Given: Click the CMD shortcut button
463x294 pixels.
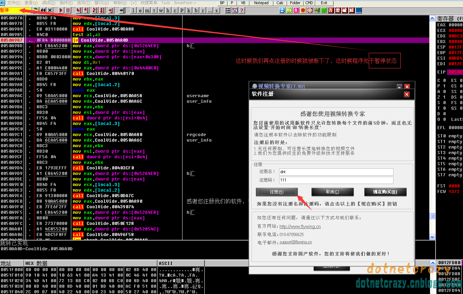Looking at the screenshot, I should (x=309, y=3).
